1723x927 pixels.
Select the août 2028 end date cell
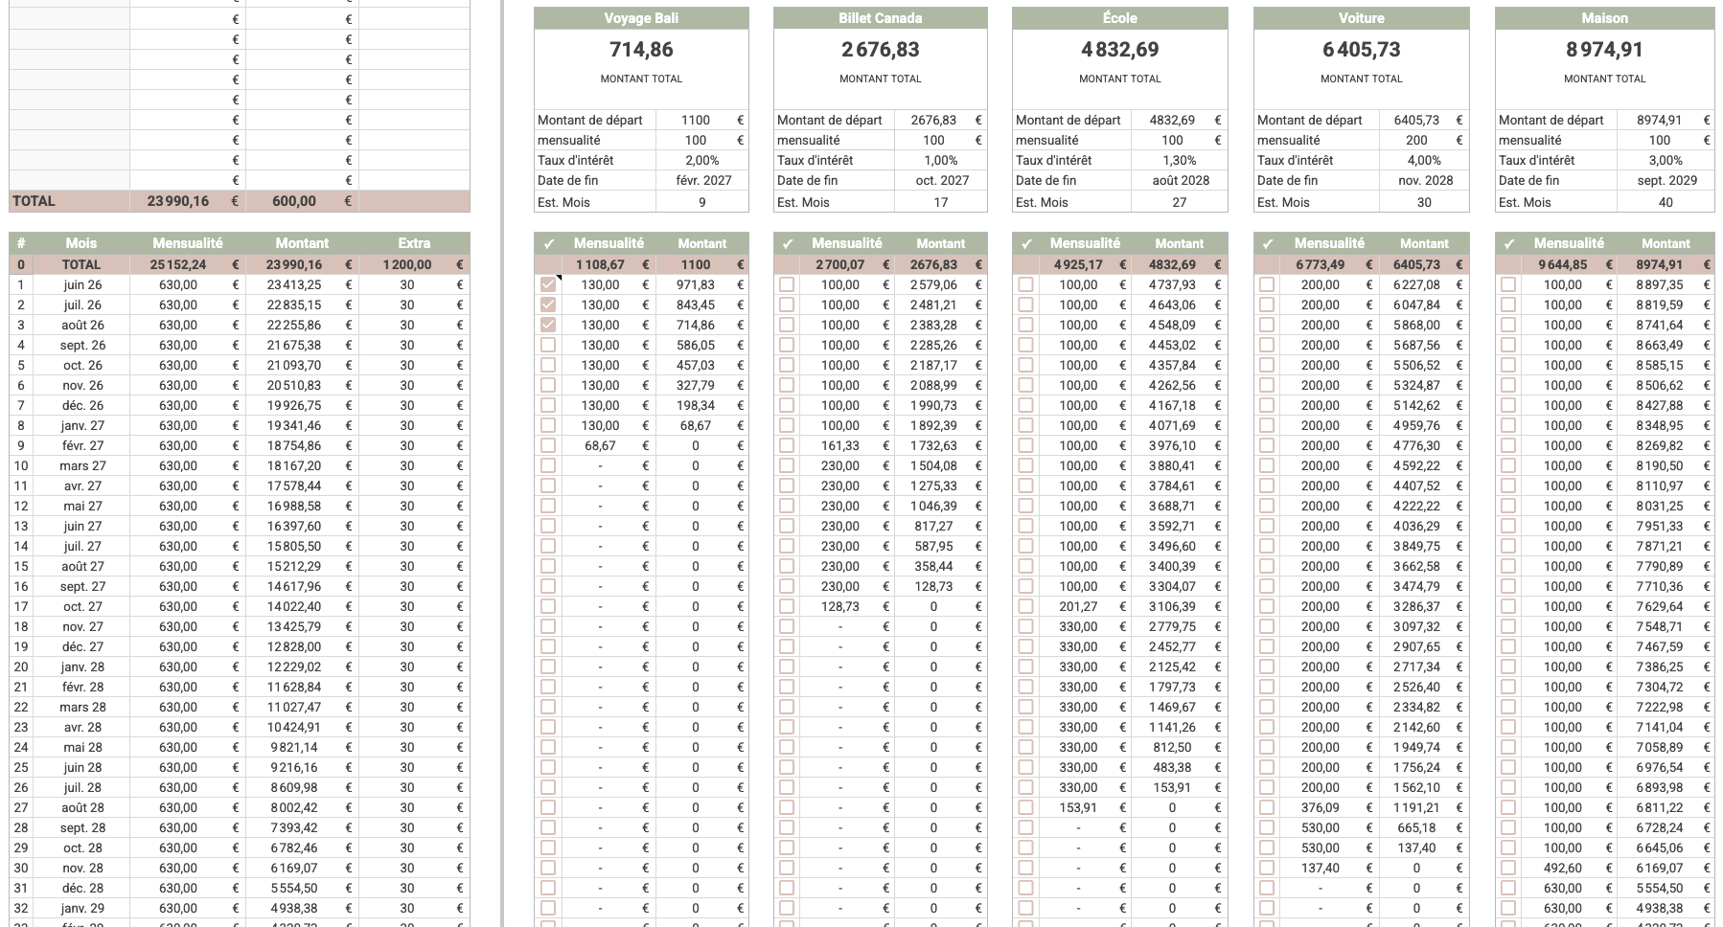coord(1180,180)
